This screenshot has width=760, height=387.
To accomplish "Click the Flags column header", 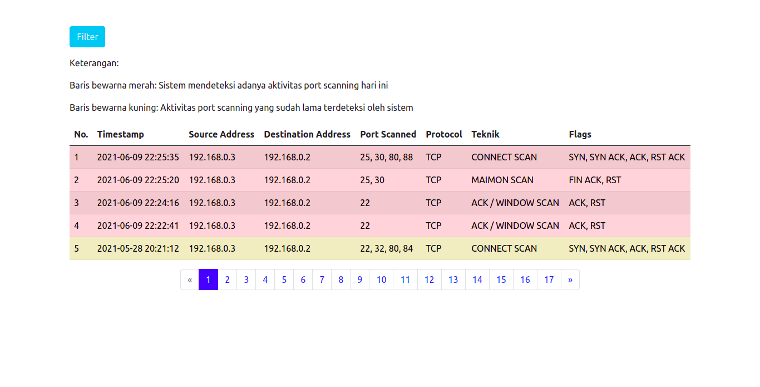I will 580,134.
